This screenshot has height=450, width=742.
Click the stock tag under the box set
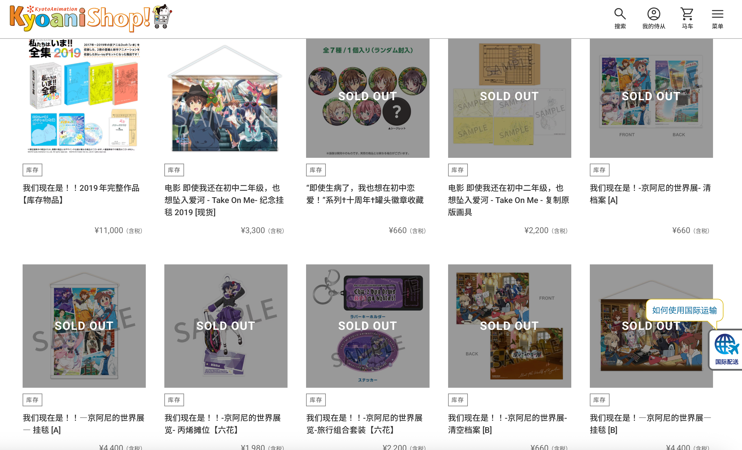pos(32,170)
